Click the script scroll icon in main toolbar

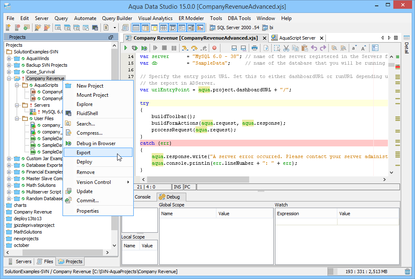point(125,28)
